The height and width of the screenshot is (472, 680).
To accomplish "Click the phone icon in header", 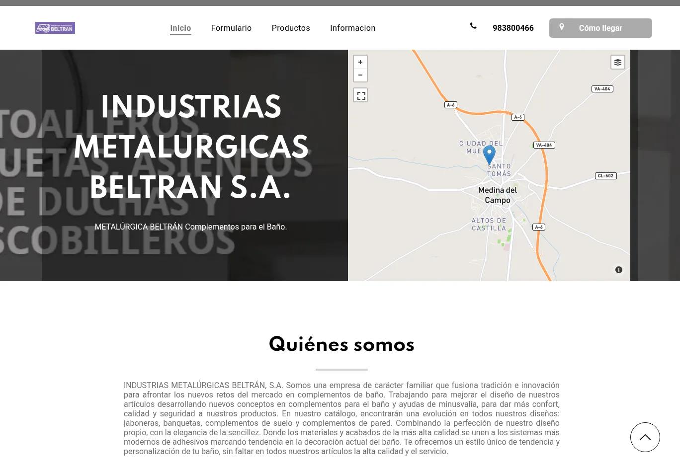I will click(473, 26).
